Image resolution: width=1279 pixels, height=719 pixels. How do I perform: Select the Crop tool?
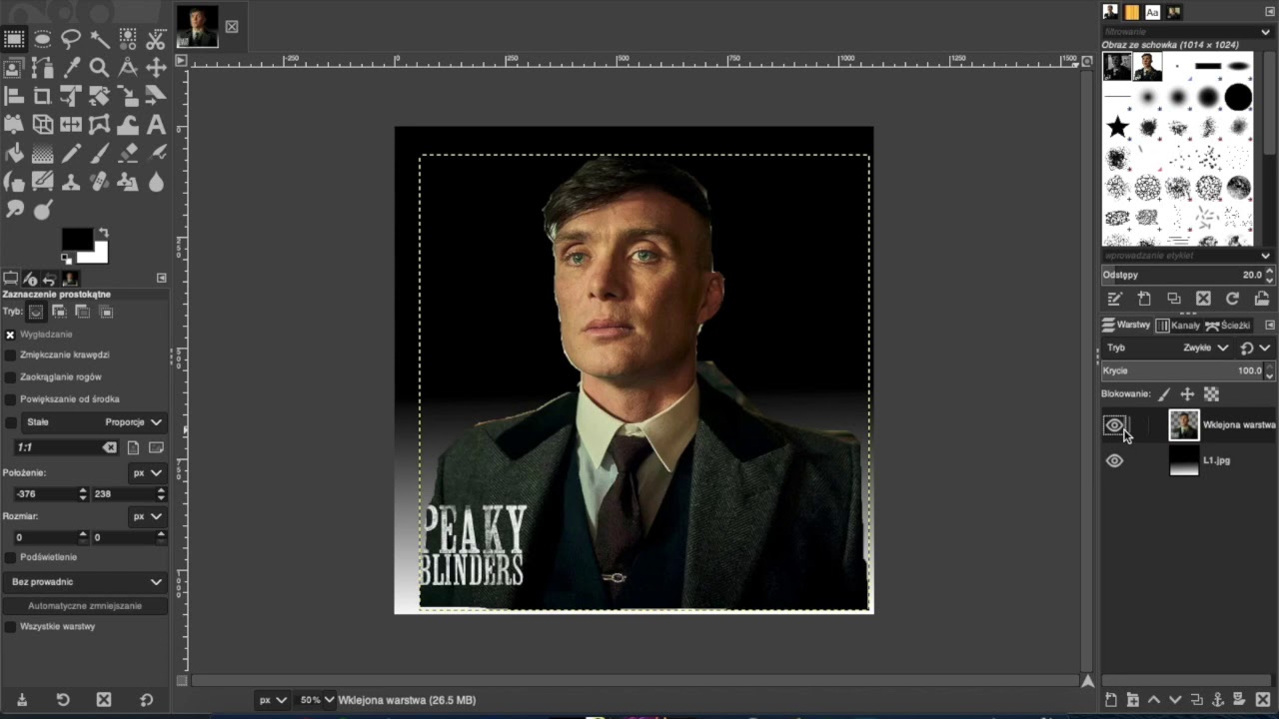pos(42,97)
